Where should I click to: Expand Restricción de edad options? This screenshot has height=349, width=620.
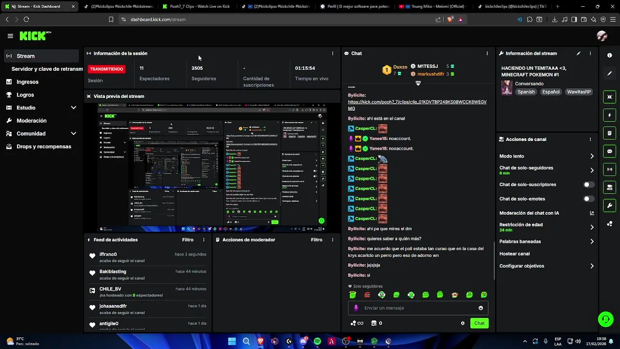coord(592,227)
